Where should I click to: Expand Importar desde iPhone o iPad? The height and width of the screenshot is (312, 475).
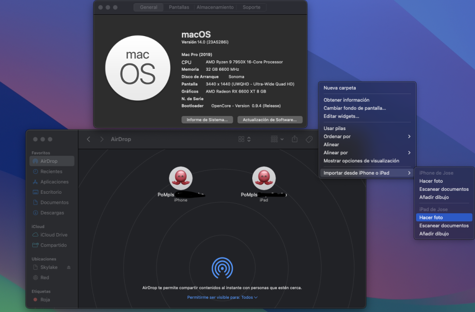367,173
